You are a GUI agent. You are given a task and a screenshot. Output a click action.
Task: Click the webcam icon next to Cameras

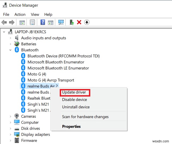coord(17,116)
